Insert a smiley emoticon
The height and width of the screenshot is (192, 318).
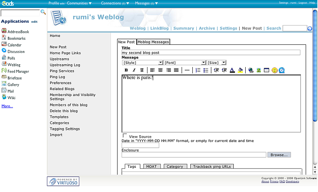[274, 70]
